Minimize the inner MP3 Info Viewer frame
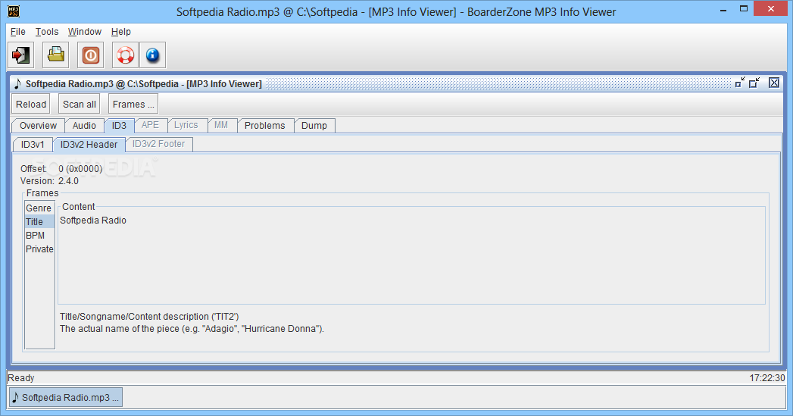The height and width of the screenshot is (416, 793). [740, 83]
